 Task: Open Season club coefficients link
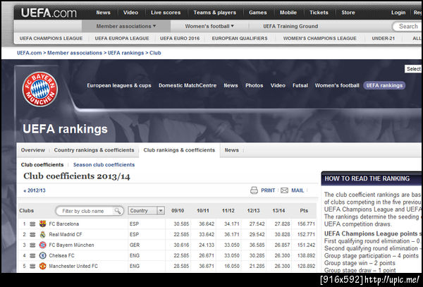[x=104, y=165]
